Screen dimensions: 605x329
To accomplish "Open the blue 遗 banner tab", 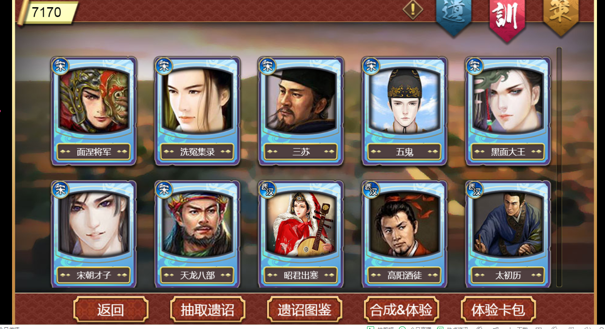I will [453, 17].
